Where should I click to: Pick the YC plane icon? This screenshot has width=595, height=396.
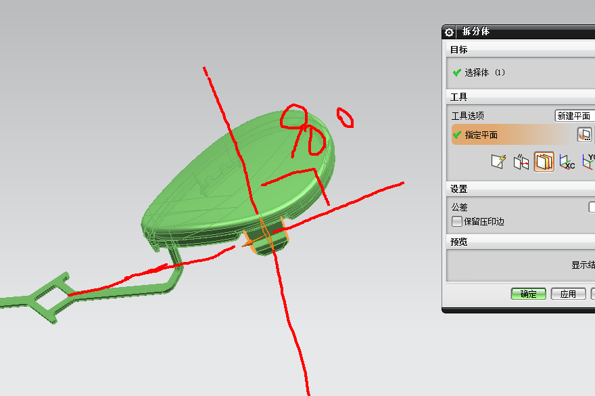coord(588,161)
